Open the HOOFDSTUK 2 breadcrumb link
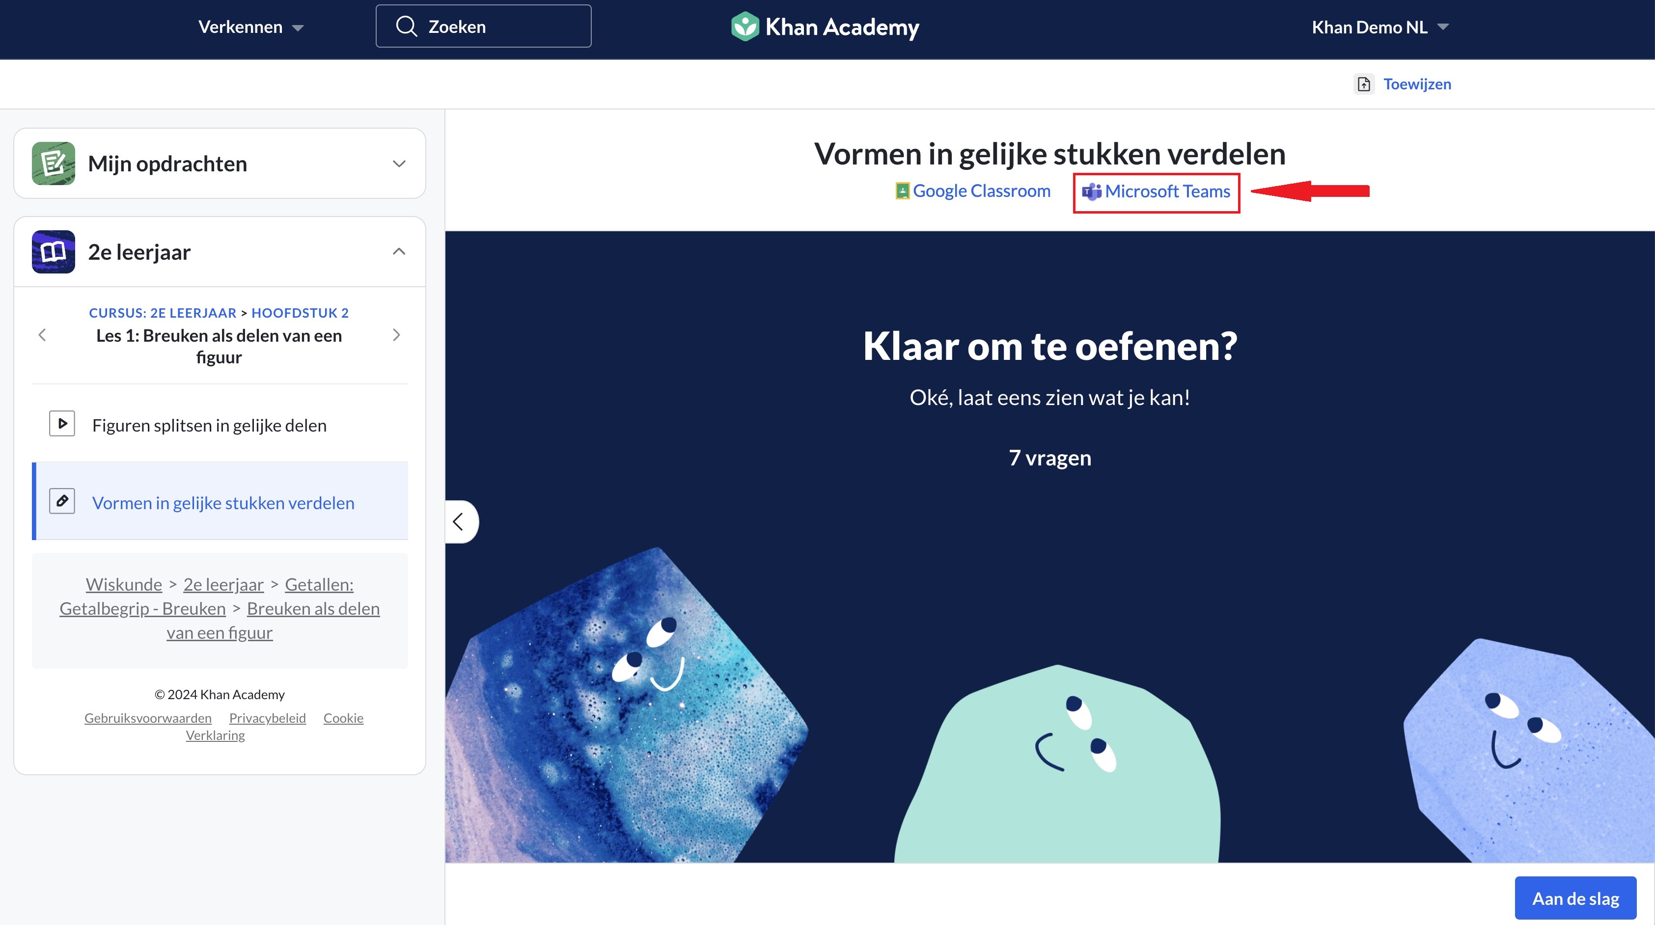Viewport: 1655px width, 925px height. 300,313
